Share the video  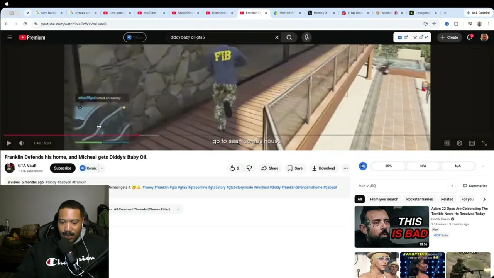(269, 168)
